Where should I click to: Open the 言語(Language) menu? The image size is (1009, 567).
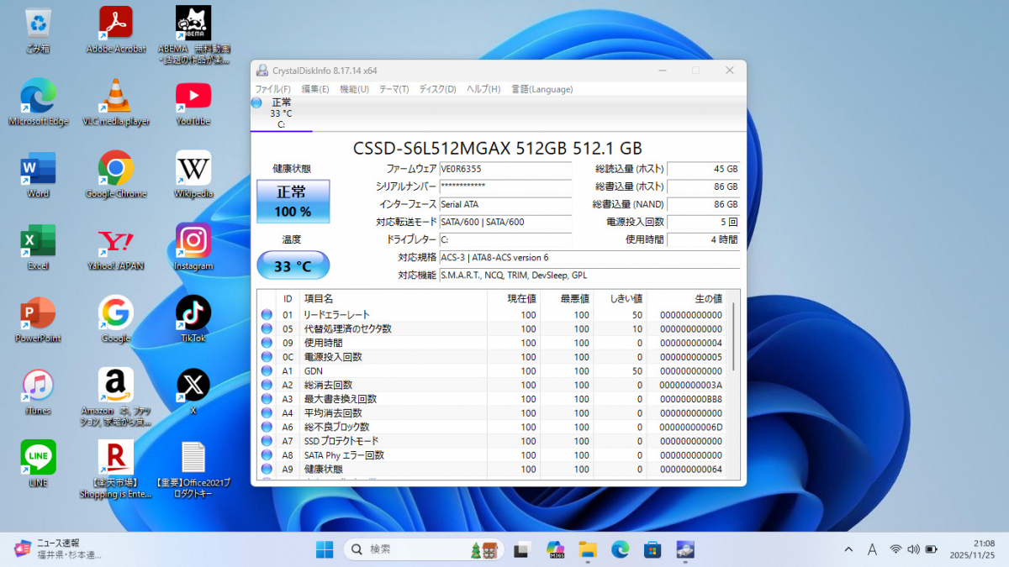pyautogui.click(x=541, y=89)
